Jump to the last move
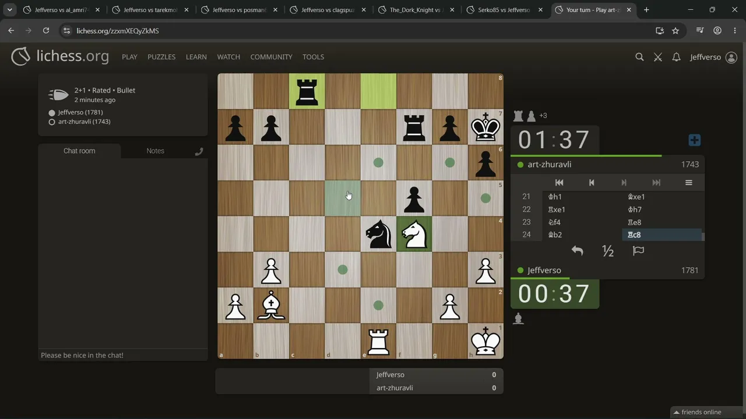 click(x=656, y=183)
